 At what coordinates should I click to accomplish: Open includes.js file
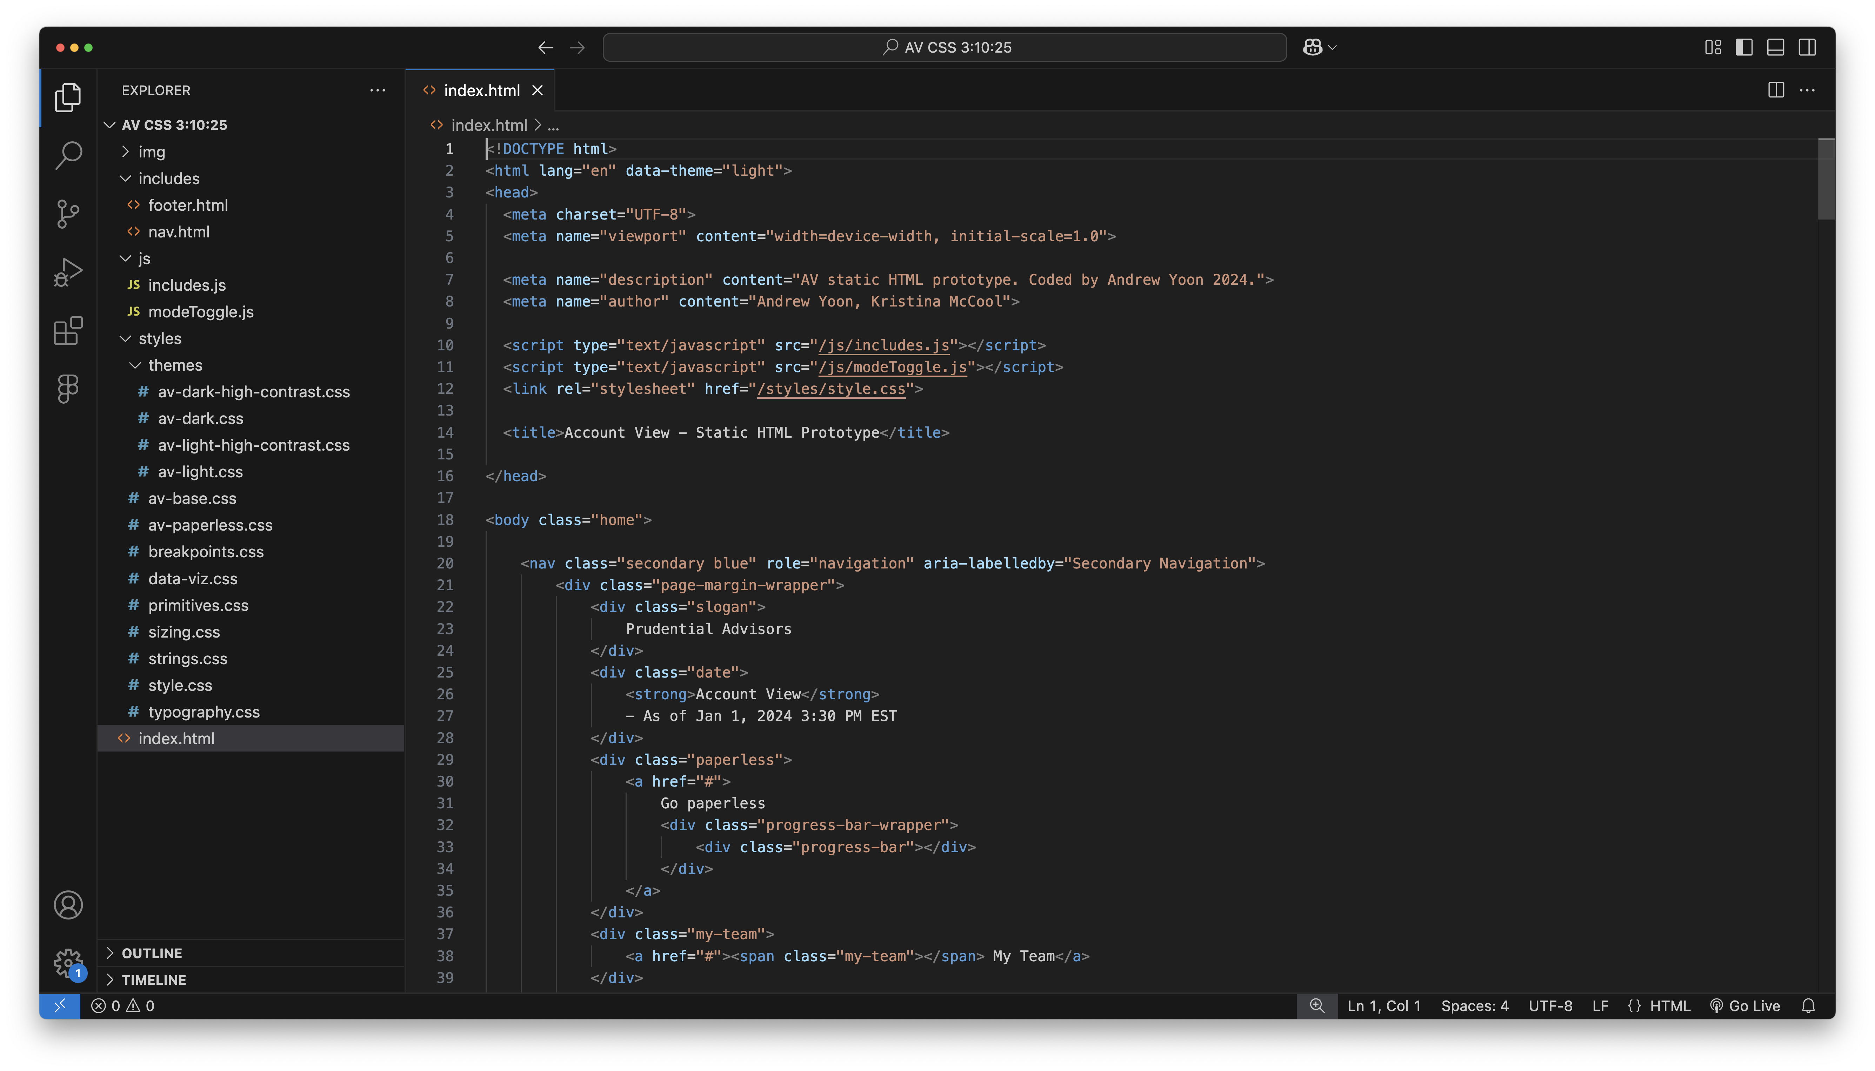pyautogui.click(x=251, y=285)
